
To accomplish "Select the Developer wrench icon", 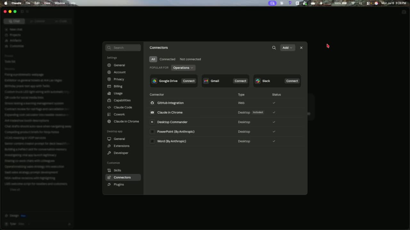I will [109, 153].
